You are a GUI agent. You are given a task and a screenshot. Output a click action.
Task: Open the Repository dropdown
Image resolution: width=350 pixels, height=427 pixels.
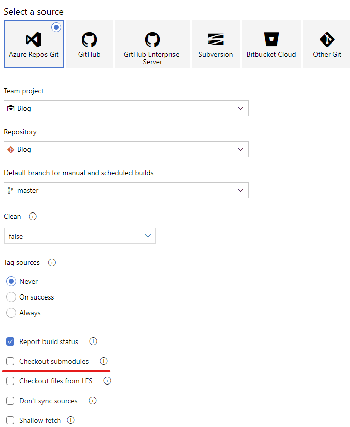pyautogui.click(x=126, y=149)
